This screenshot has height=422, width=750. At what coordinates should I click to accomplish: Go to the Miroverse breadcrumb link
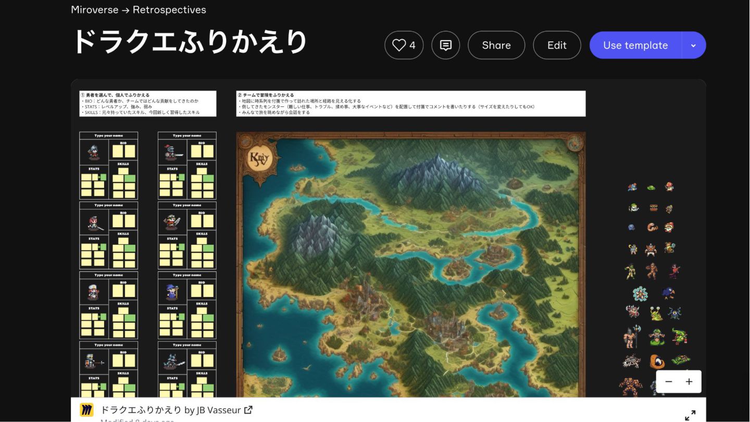[95, 9]
